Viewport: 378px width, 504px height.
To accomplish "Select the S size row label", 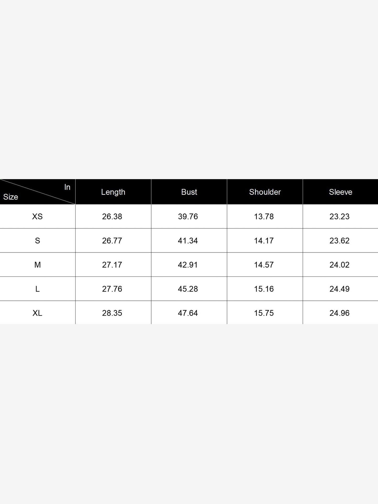I will pyautogui.click(x=37, y=241).
